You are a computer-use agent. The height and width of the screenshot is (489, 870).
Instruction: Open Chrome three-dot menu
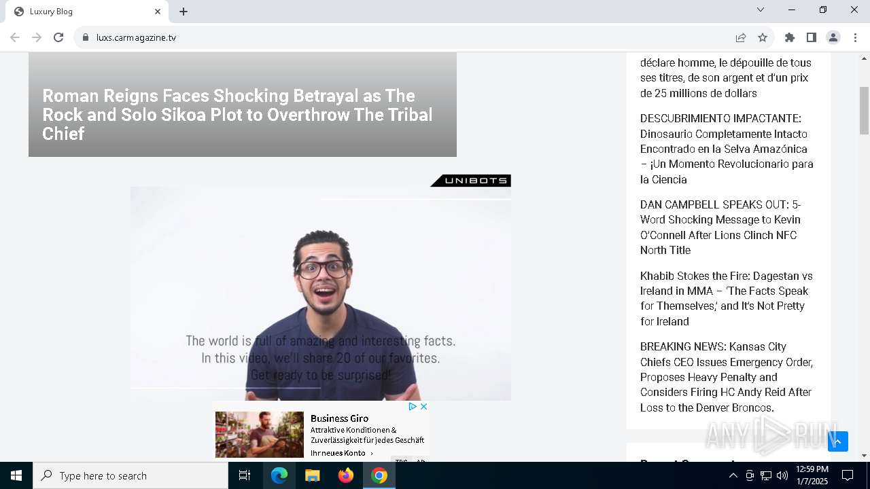(855, 37)
